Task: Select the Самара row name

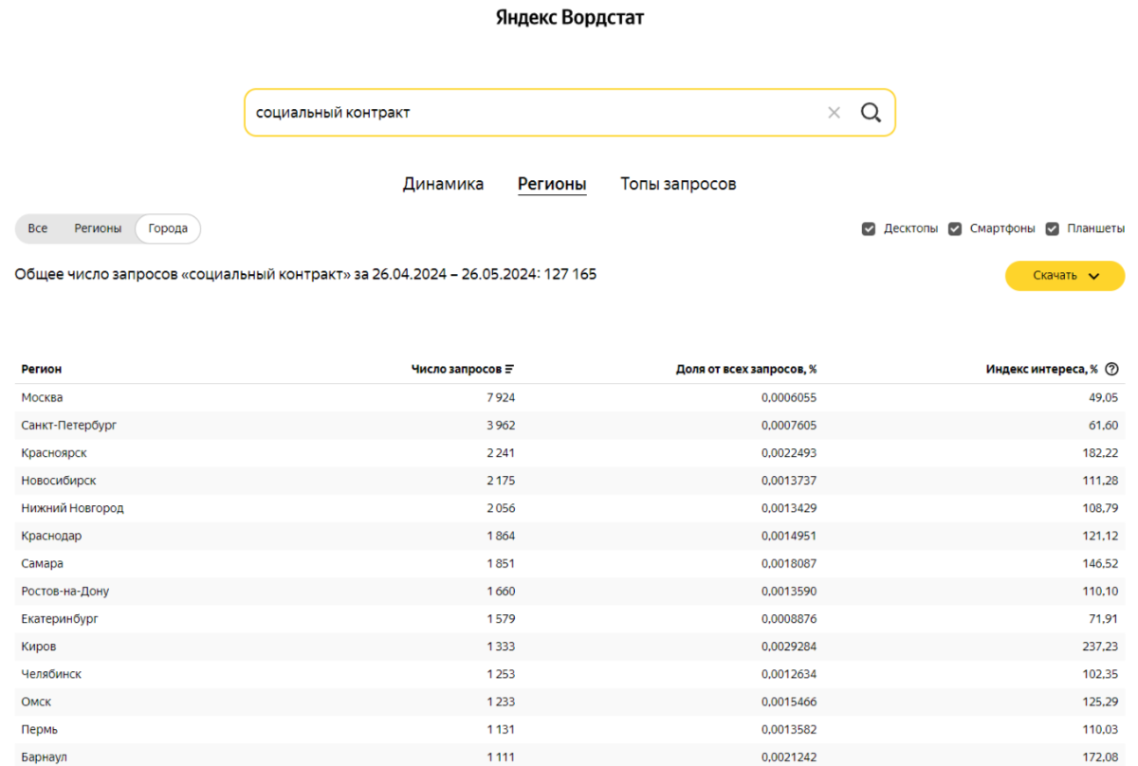Action: click(43, 563)
